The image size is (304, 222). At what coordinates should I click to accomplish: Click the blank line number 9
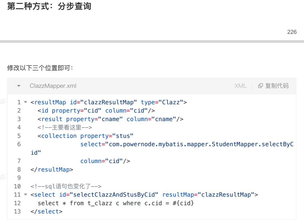[19, 178]
